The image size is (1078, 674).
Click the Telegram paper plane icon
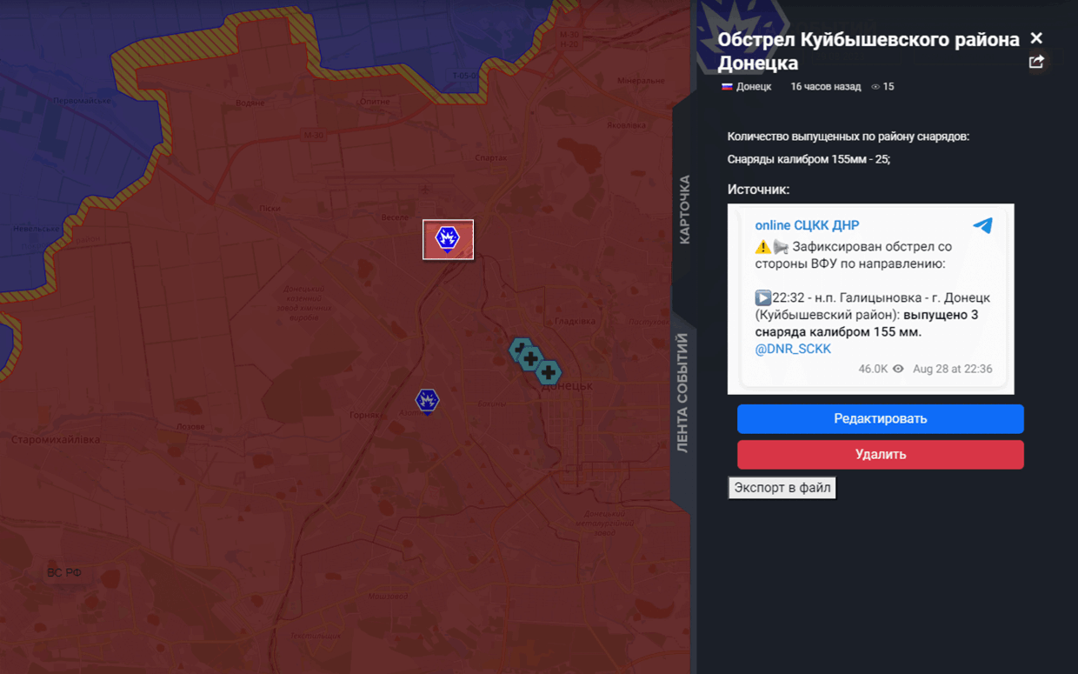(x=982, y=225)
